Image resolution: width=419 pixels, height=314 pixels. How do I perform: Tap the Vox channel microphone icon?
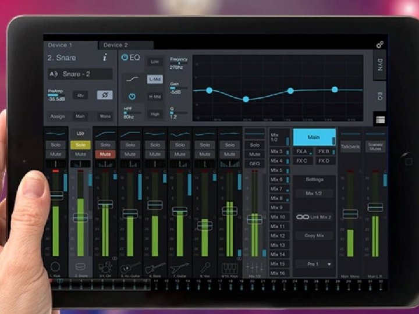205,267
